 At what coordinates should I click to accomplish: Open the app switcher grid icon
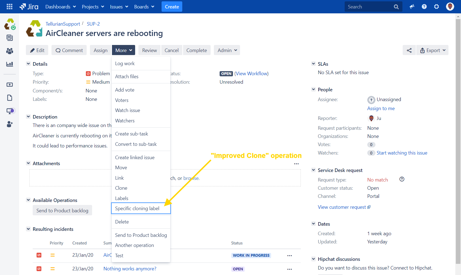pyautogui.click(x=10, y=7)
